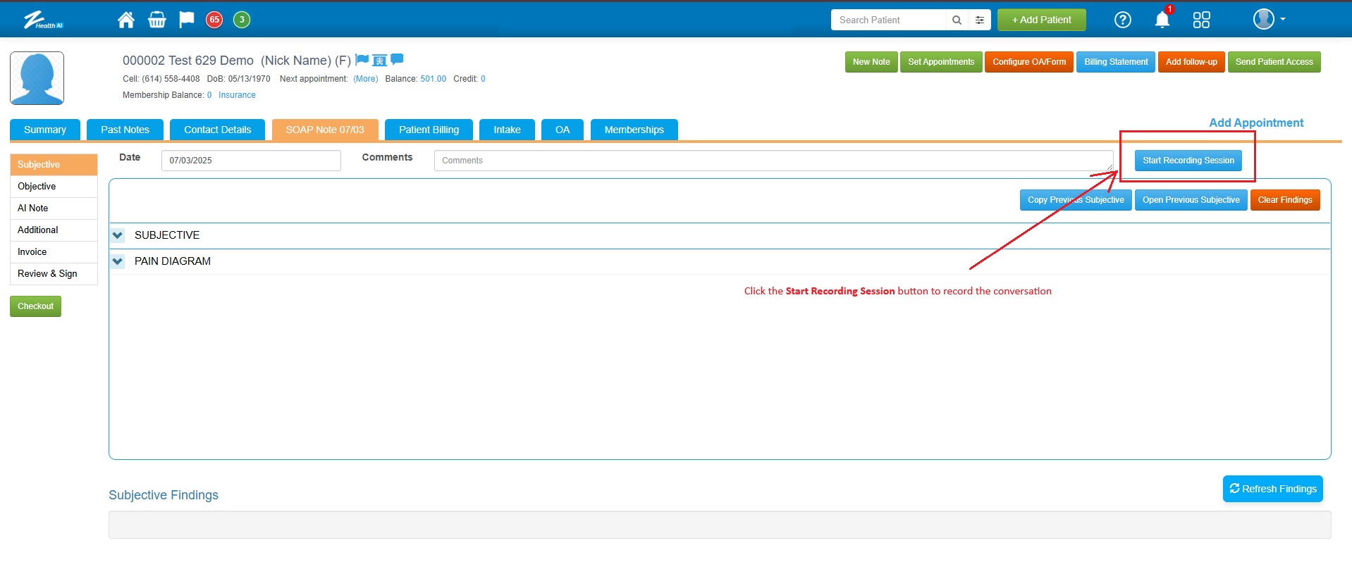Click the Refresh Findings button
The width and height of the screenshot is (1352, 574).
[x=1272, y=489]
